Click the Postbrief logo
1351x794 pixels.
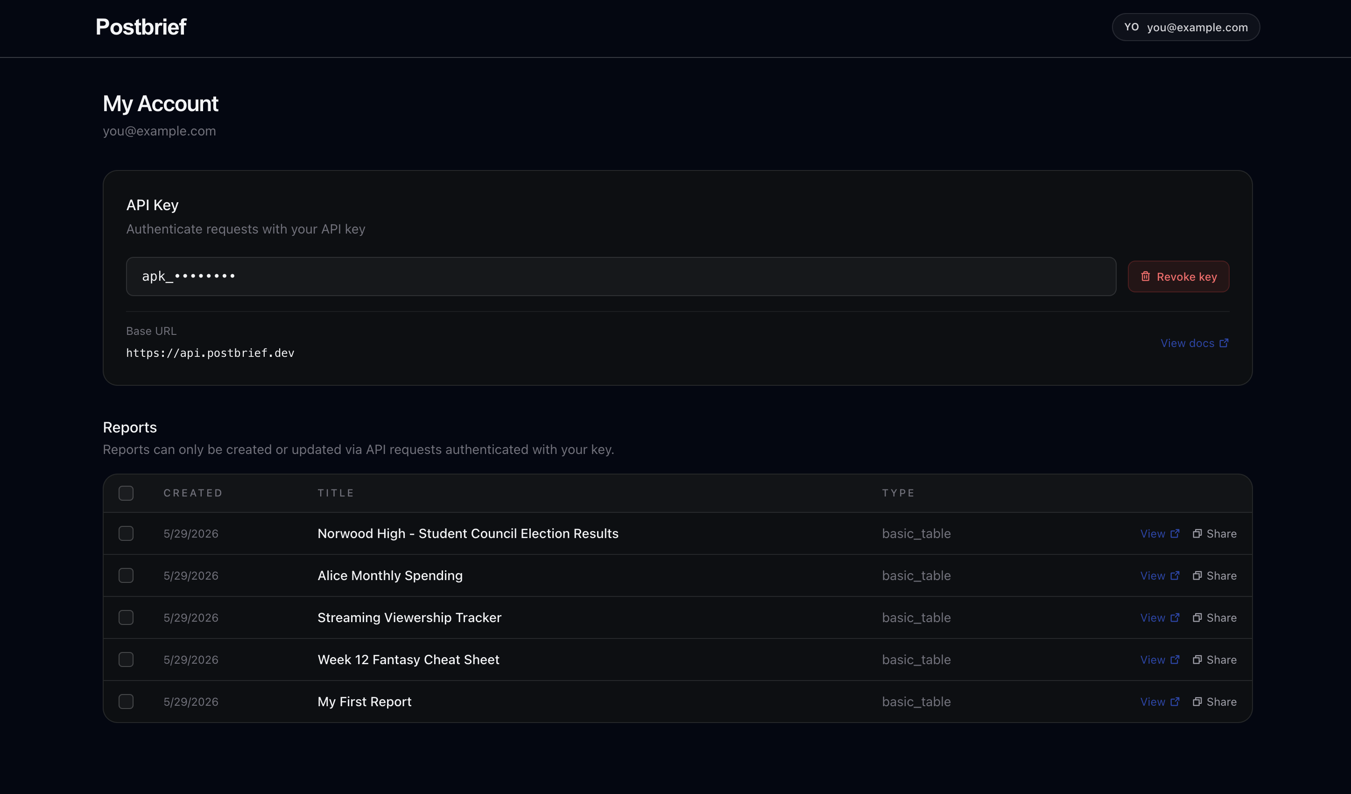141,27
